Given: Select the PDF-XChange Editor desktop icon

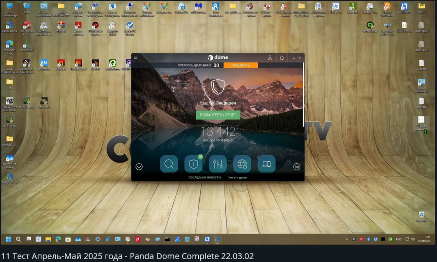Looking at the screenshot, I should (x=27, y=29).
